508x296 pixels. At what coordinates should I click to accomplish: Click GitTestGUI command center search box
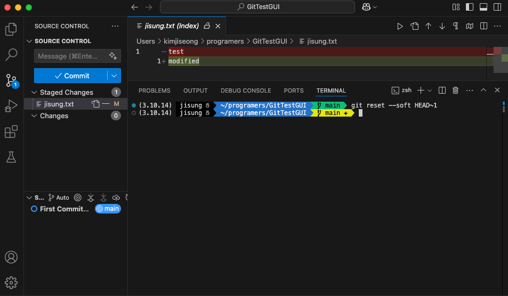click(x=257, y=7)
